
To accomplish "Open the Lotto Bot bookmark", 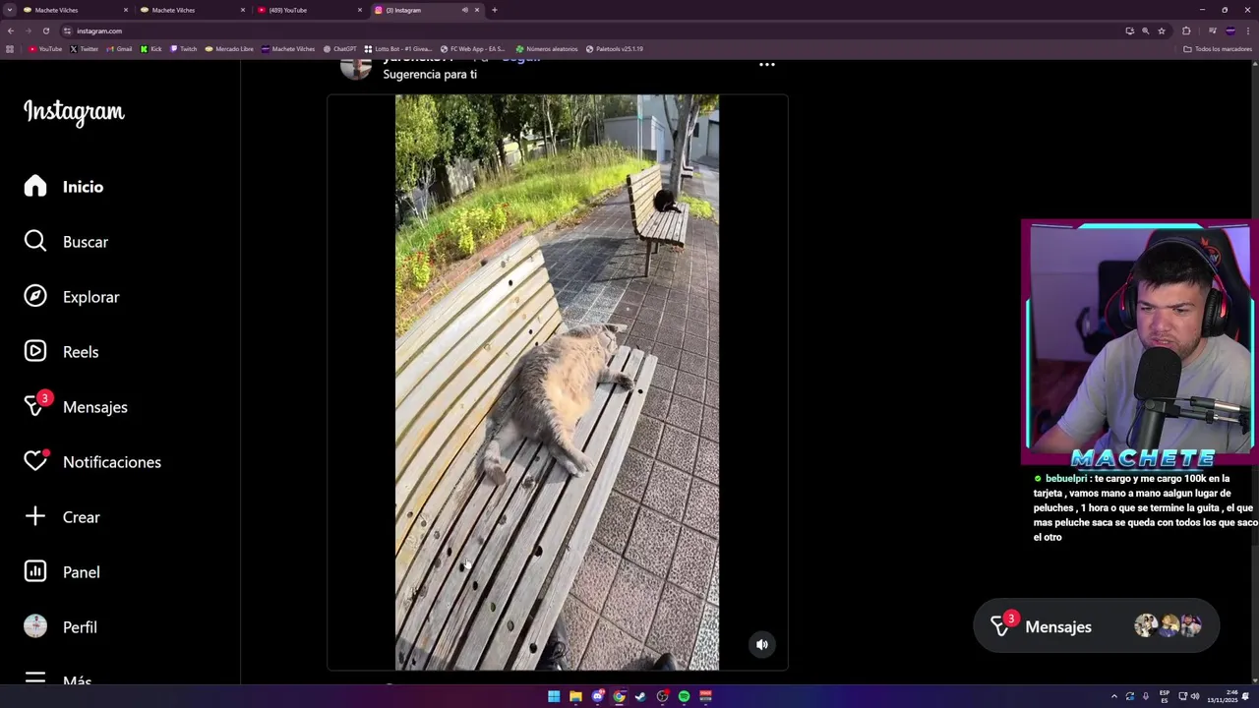I will tap(398, 49).
